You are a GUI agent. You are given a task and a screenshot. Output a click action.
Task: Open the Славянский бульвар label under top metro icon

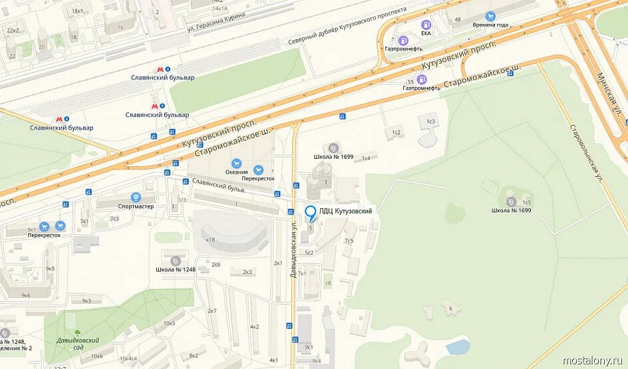[x=162, y=78]
